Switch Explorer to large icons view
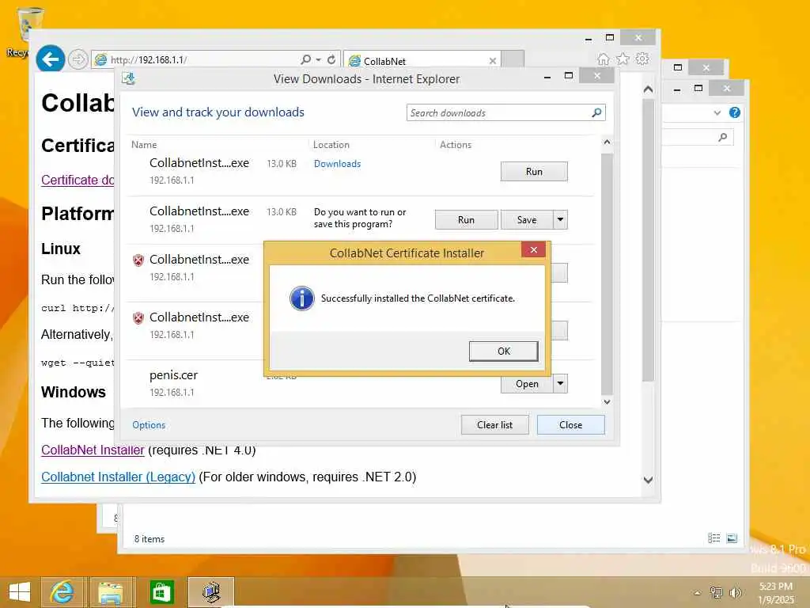This screenshot has height=608, width=810. coord(732,538)
